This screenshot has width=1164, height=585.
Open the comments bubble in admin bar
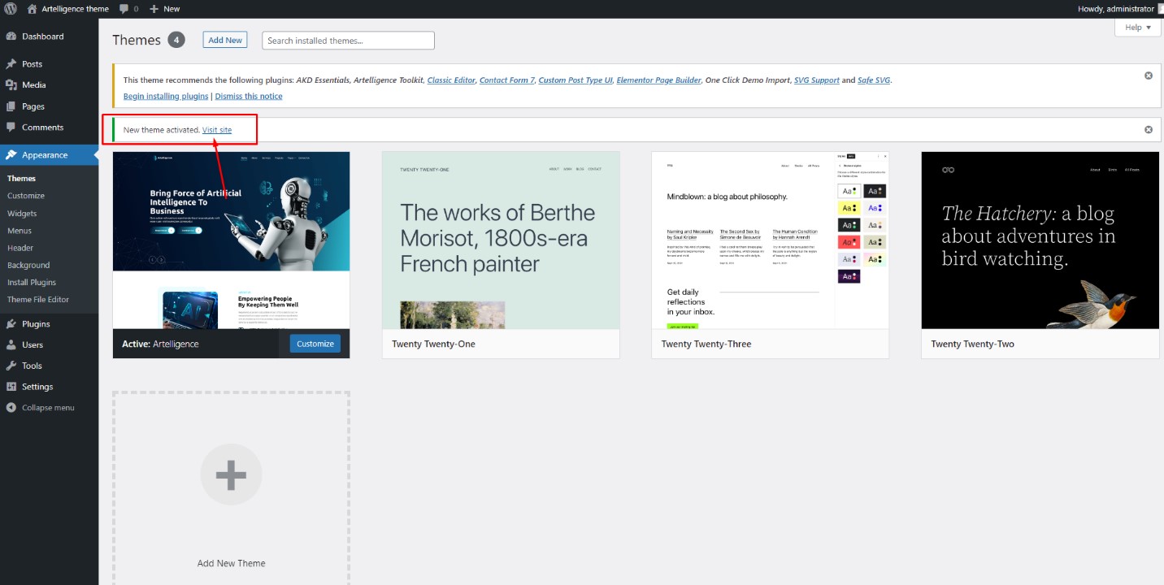(x=128, y=9)
